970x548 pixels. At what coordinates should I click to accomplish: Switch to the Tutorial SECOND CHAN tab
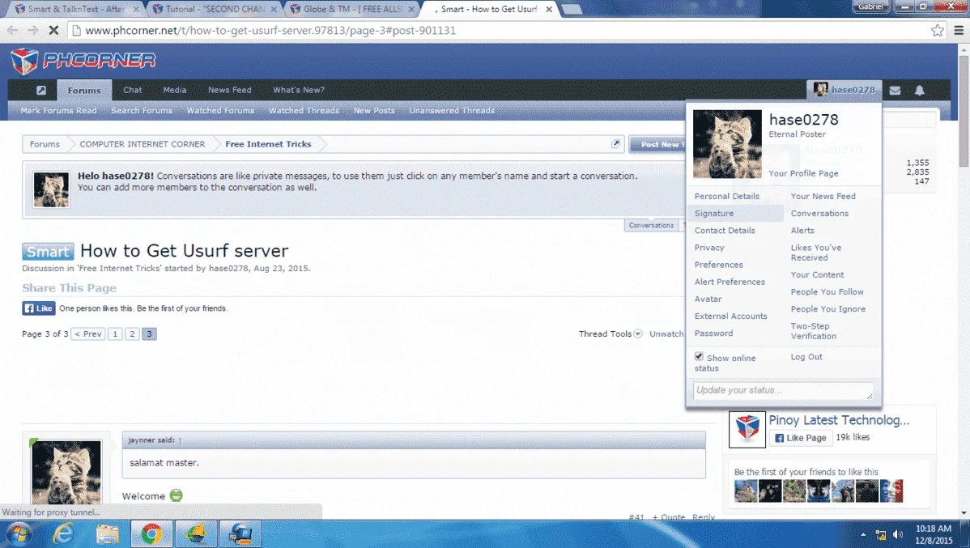(214, 9)
